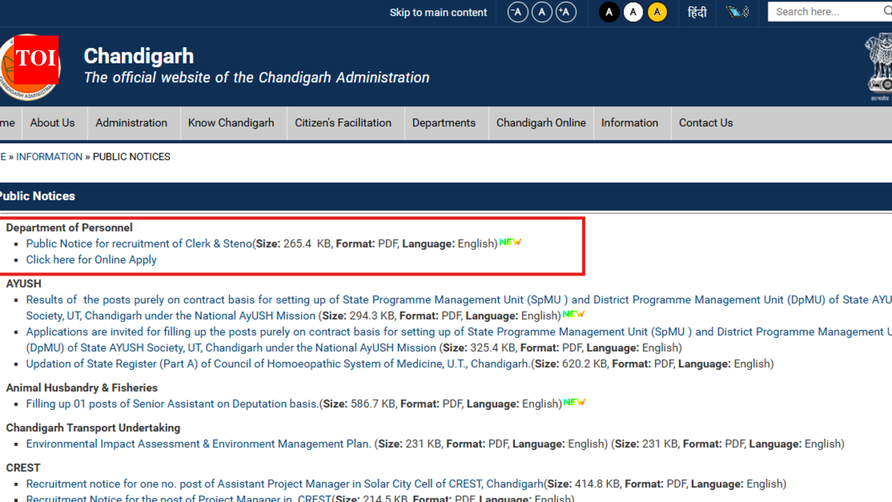This screenshot has width=892, height=502.
Task: Select the white contrast theme swatch
Action: 633,13
